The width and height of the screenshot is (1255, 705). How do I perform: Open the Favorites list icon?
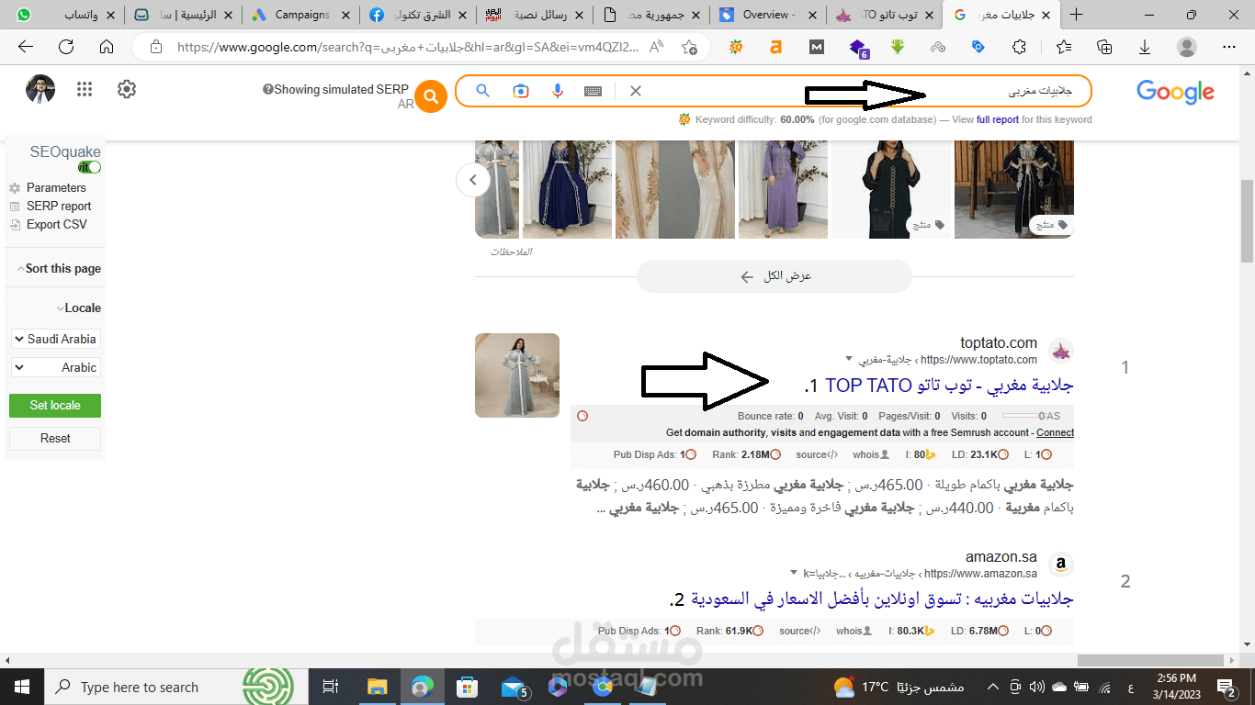click(x=1063, y=47)
